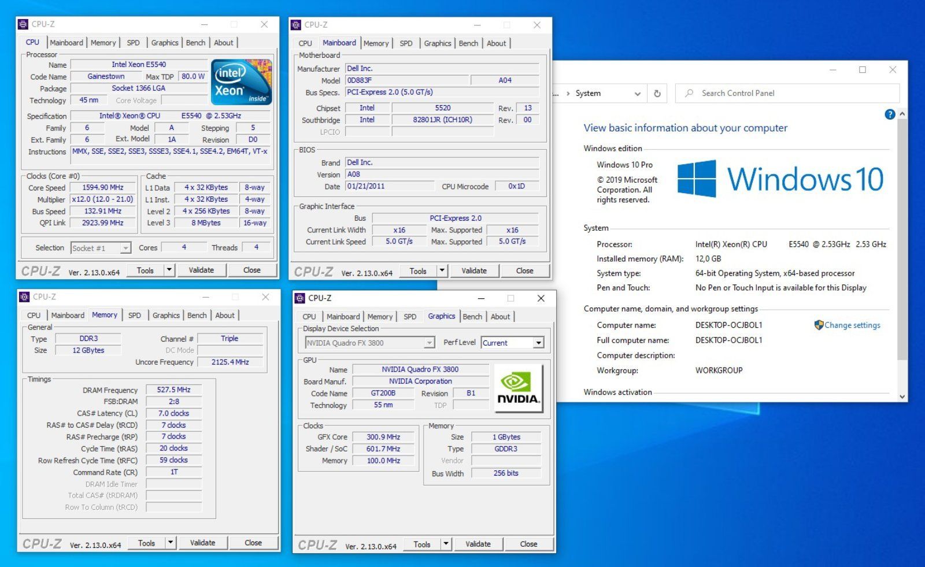Click the Windows 10 logo in System window

pyautogui.click(x=780, y=179)
